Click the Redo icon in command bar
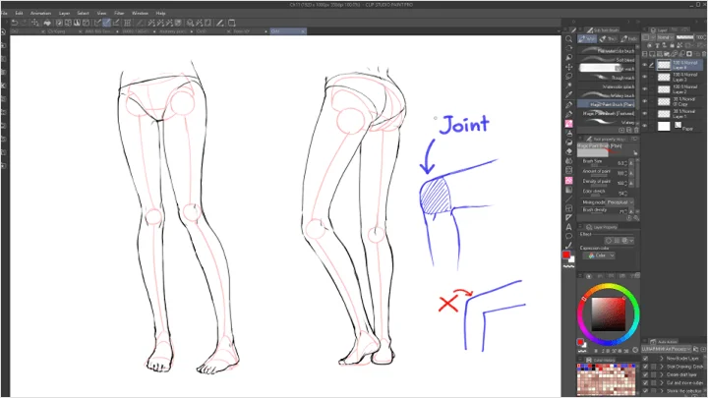 [x=24, y=23]
